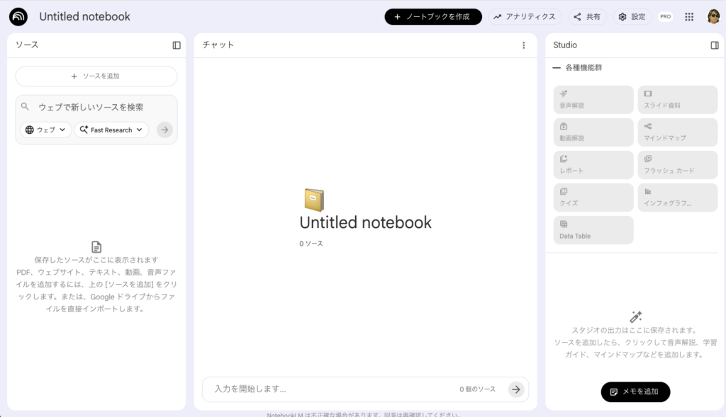Click メモを追加 add note button
726x417 pixels.
pyautogui.click(x=635, y=392)
